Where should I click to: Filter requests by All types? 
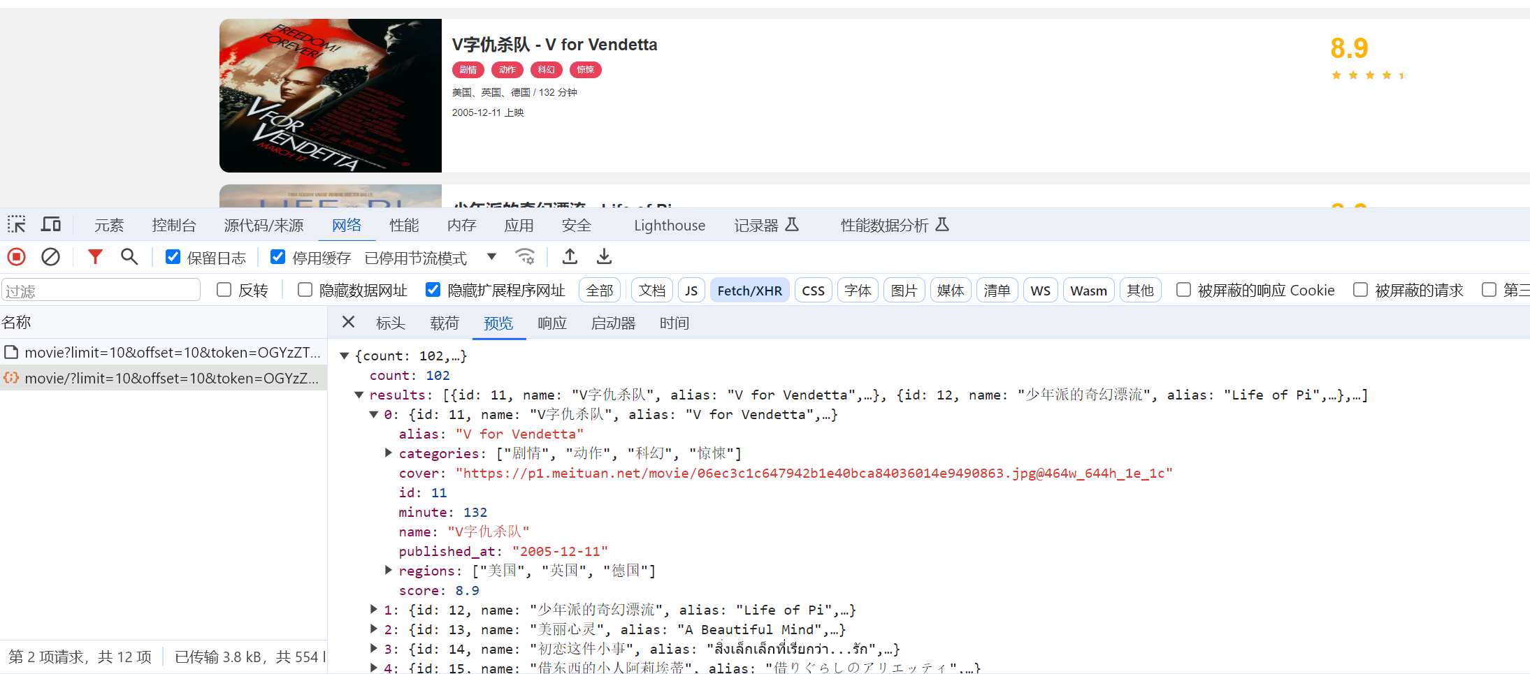coord(600,290)
